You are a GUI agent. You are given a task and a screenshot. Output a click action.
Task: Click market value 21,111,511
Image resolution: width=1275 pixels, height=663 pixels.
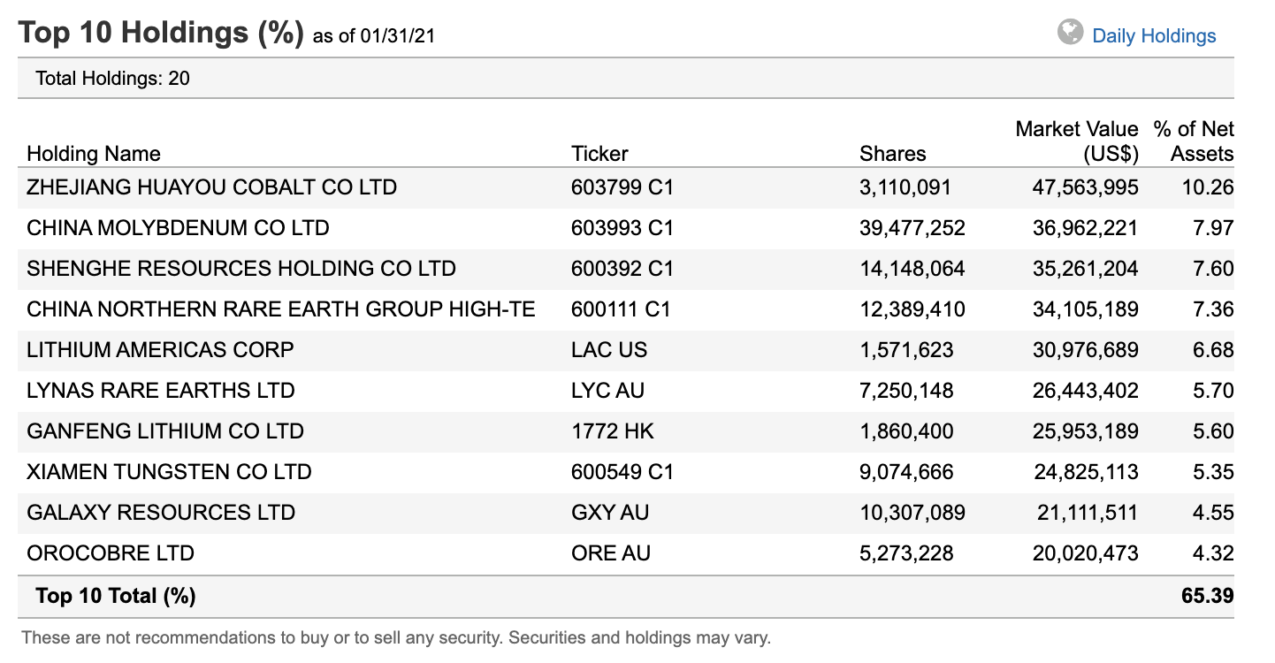1087,513
